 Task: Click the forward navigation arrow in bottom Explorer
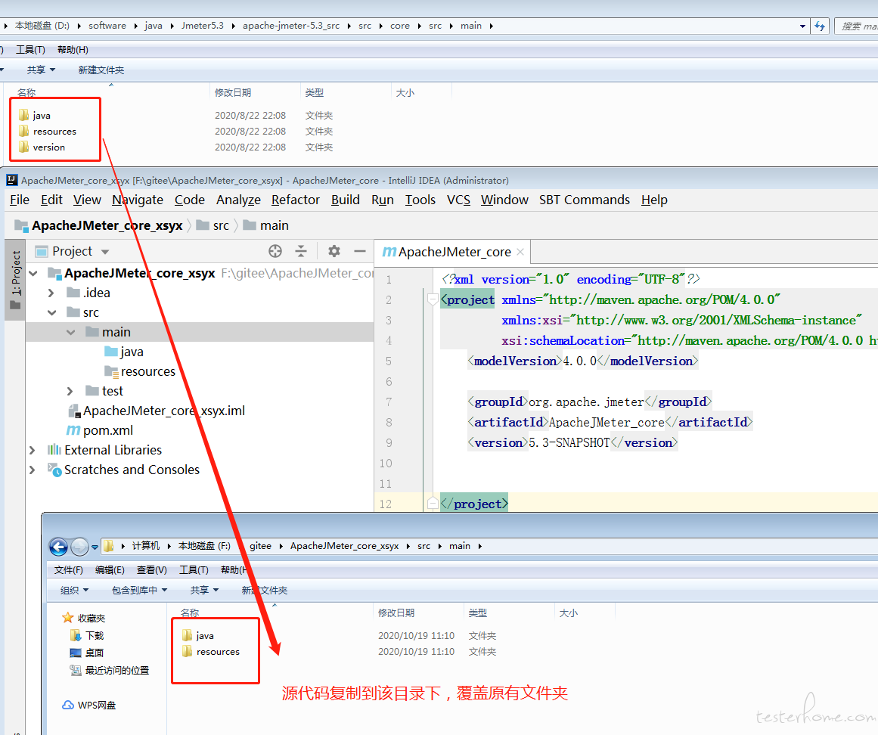coord(79,547)
